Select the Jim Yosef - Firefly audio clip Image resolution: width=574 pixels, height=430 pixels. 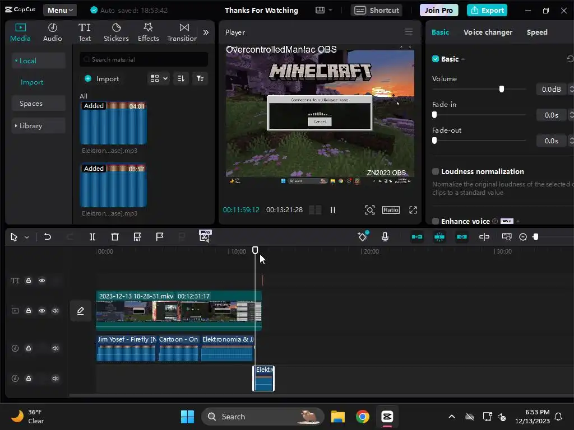126,348
